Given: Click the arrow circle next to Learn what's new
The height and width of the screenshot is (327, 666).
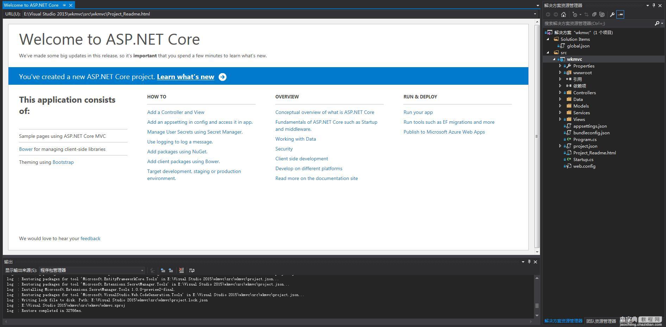Looking at the screenshot, I should [222, 77].
